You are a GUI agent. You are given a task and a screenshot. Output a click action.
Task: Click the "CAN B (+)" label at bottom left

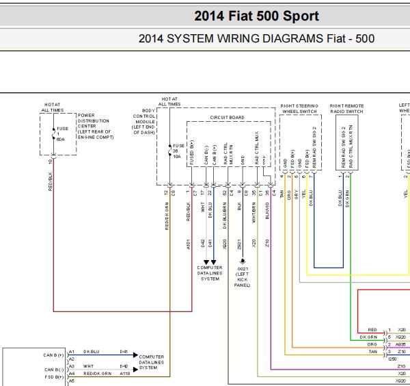coord(53,355)
